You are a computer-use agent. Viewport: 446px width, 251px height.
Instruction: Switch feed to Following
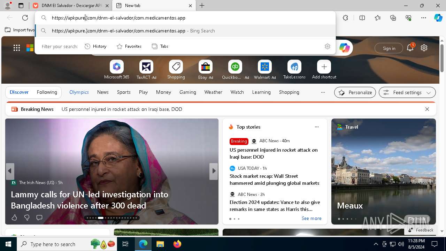tap(47, 92)
